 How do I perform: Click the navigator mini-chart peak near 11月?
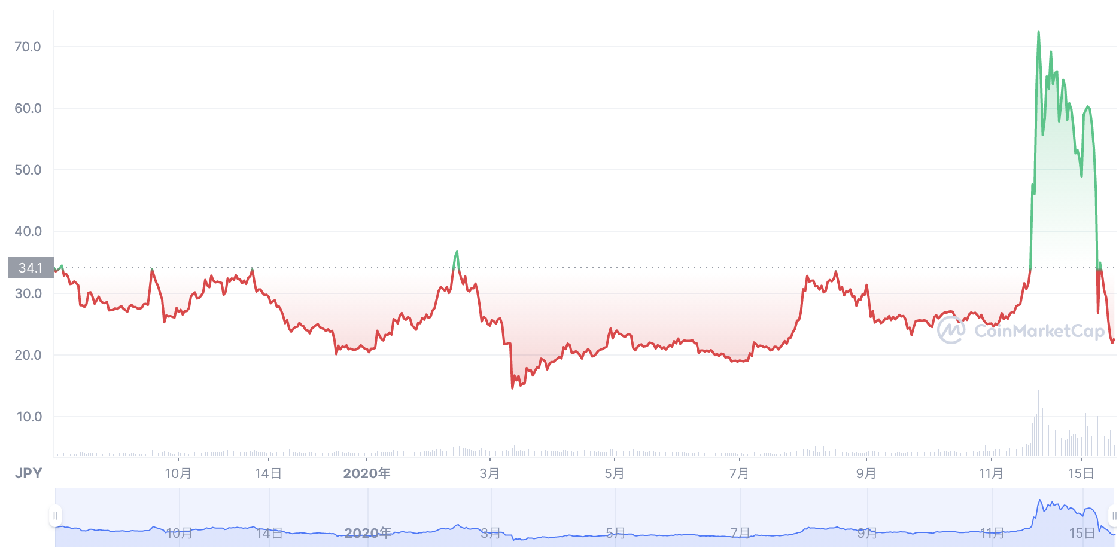[x=1040, y=501]
